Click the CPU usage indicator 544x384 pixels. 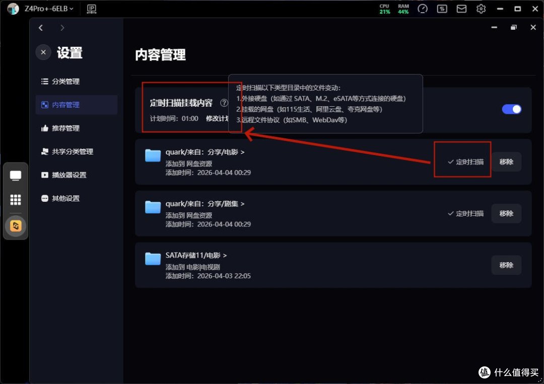(x=384, y=9)
